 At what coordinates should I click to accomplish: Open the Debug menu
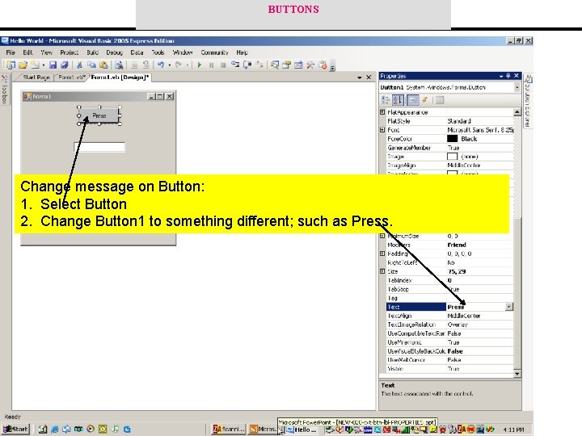[x=114, y=52]
